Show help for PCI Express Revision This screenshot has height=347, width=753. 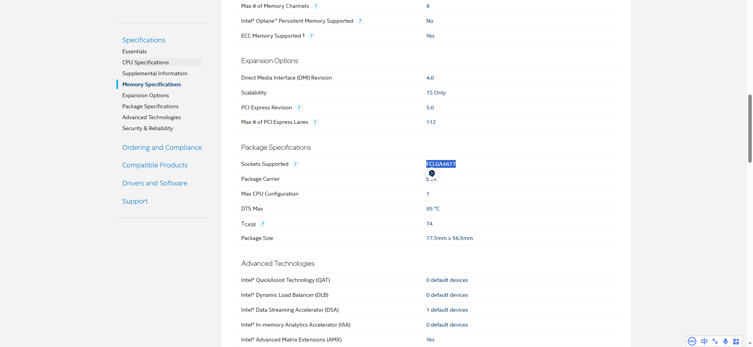pos(299,108)
